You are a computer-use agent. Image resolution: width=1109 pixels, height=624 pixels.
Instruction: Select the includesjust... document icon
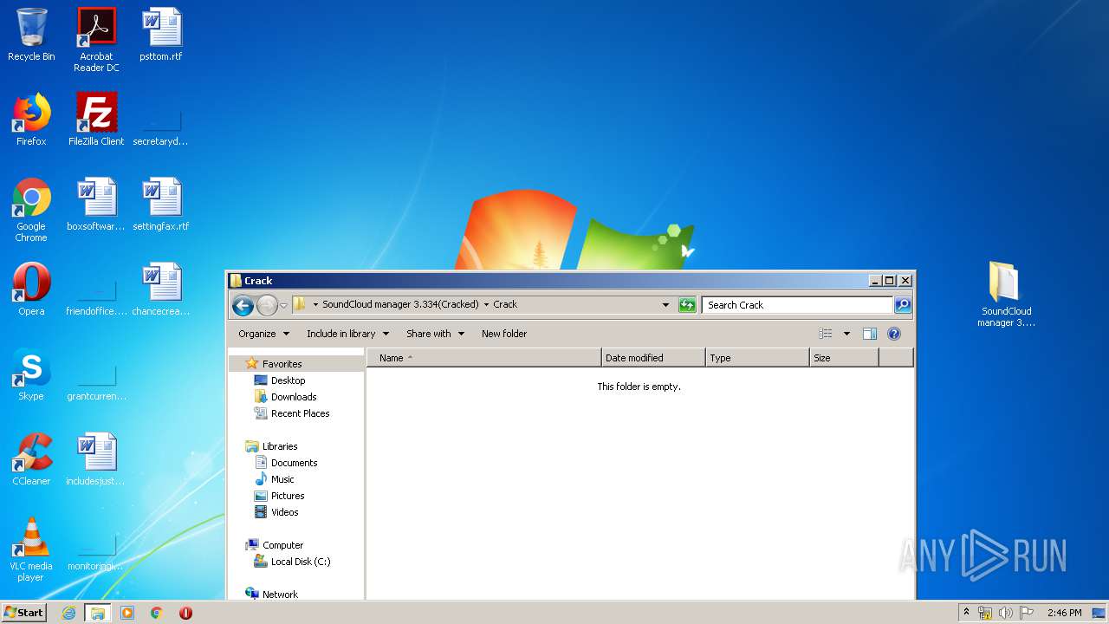tap(96, 459)
